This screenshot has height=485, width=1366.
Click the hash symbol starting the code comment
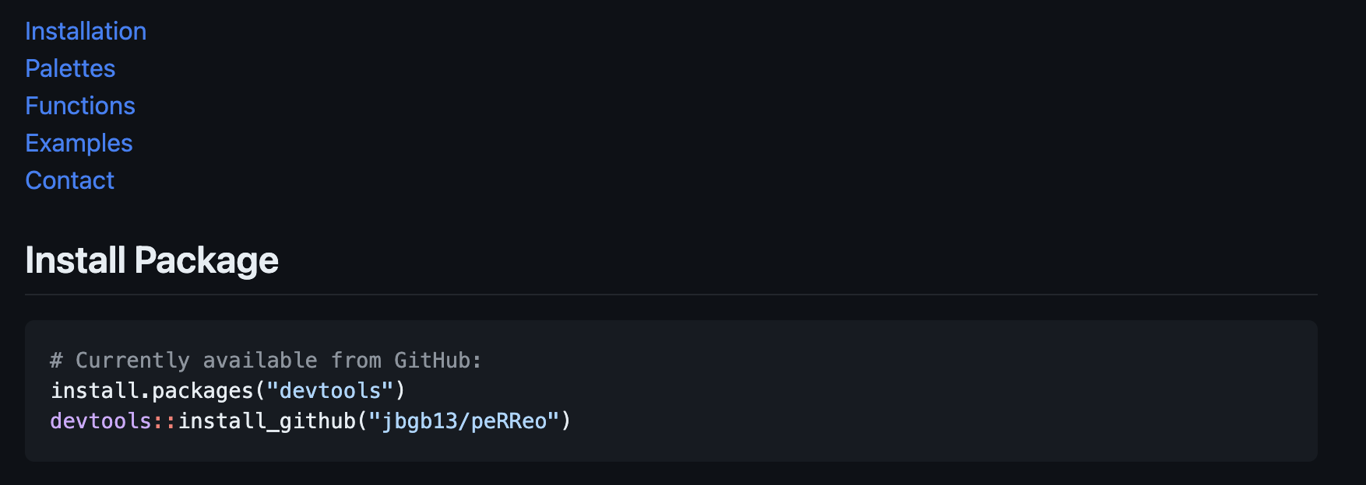pos(56,361)
